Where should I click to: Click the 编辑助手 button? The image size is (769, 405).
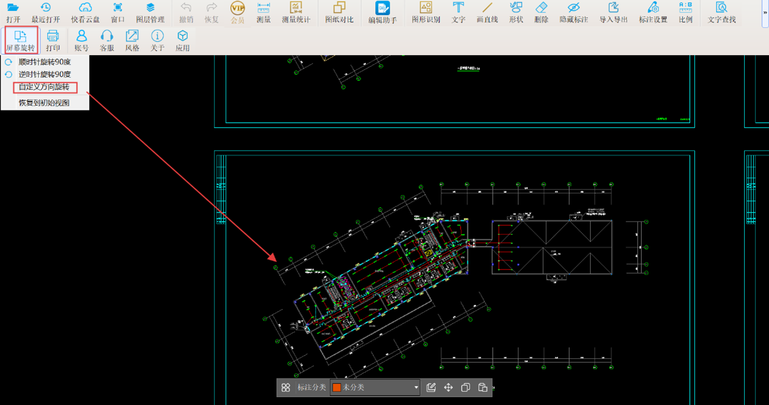[382, 12]
